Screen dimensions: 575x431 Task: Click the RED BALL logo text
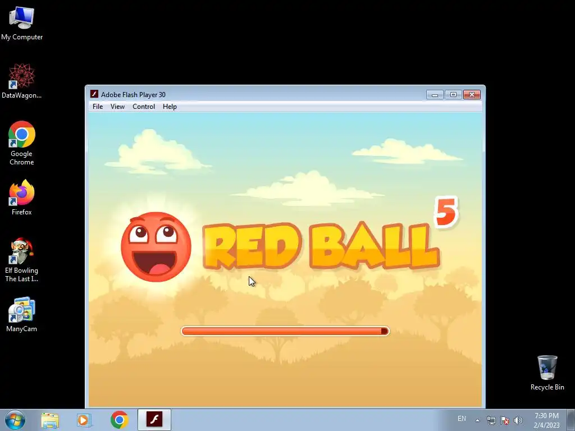321,246
